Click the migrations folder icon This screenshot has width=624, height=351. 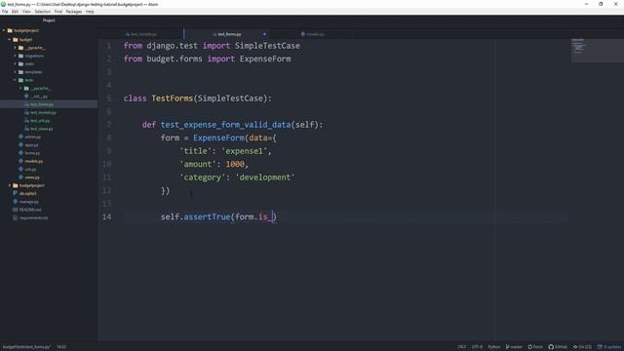[x=21, y=57]
